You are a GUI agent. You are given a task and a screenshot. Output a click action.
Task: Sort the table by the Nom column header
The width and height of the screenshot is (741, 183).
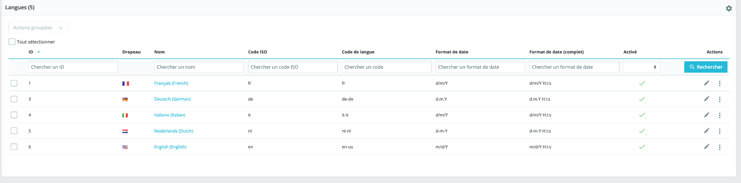click(159, 52)
